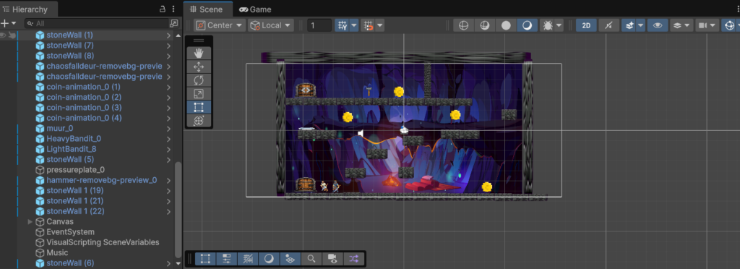Click the plus create-object button in Hierarchy
740x269 pixels.
tap(5, 23)
